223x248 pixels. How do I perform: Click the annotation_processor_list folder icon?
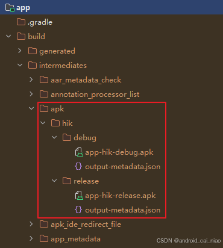coord(44,95)
